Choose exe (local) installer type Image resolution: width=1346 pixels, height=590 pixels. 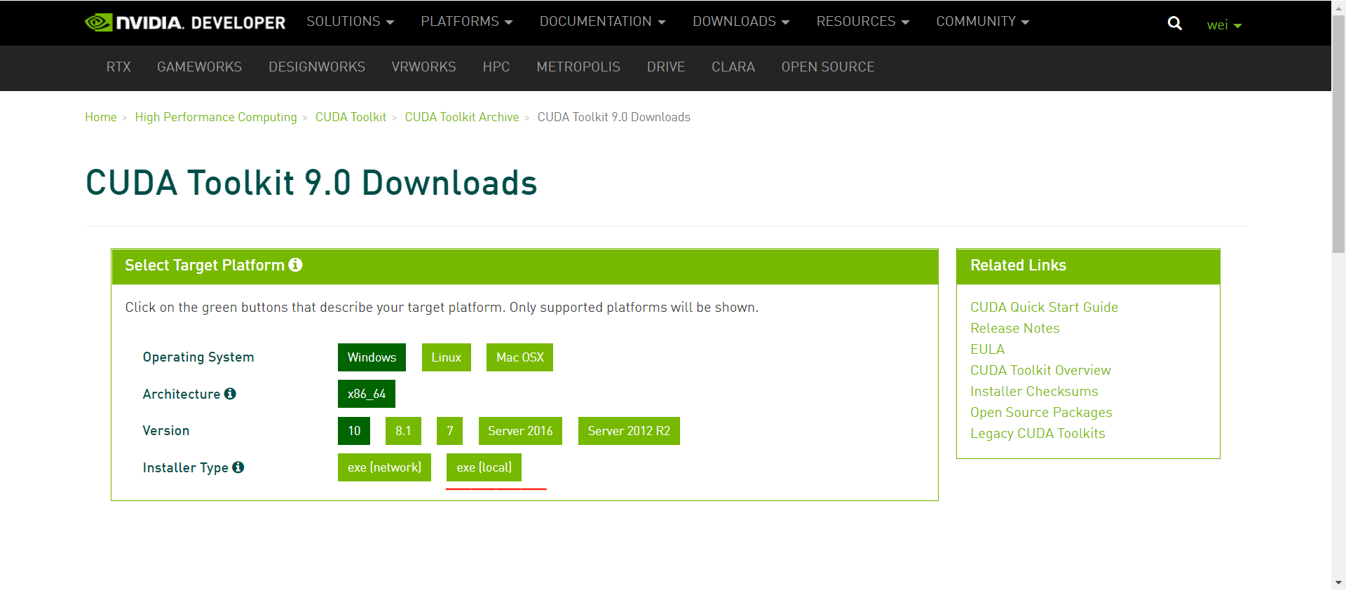pos(484,467)
